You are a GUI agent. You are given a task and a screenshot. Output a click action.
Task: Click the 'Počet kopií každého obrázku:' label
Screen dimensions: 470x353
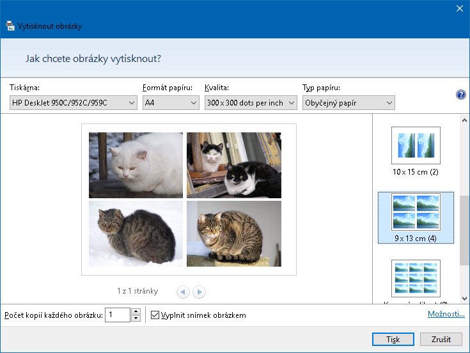(54, 315)
